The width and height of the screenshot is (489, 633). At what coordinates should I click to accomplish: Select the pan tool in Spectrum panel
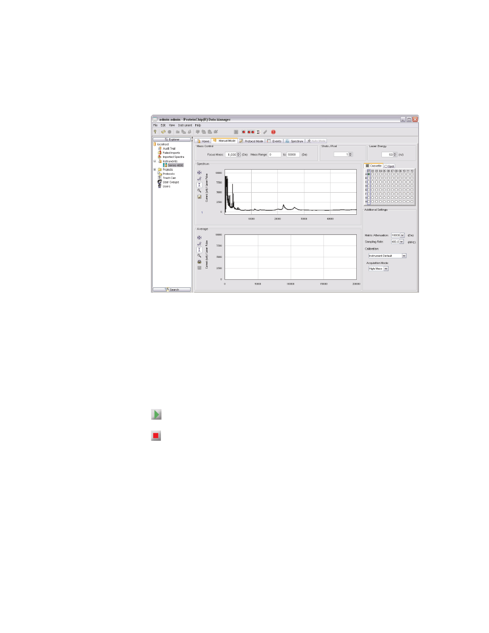pyautogui.click(x=199, y=173)
